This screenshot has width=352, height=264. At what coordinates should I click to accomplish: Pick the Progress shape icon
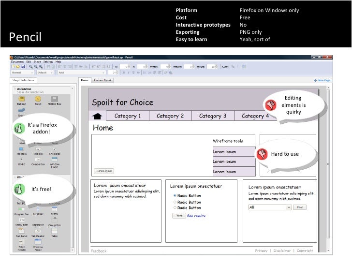pyautogui.click(x=21, y=149)
